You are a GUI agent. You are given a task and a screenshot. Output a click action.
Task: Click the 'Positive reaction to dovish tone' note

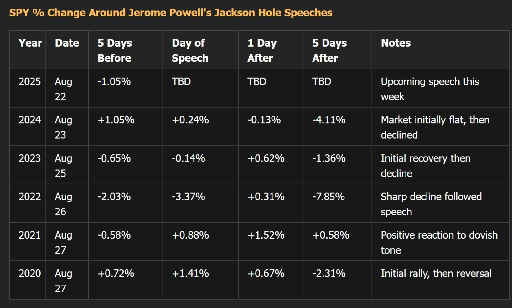coord(439,243)
